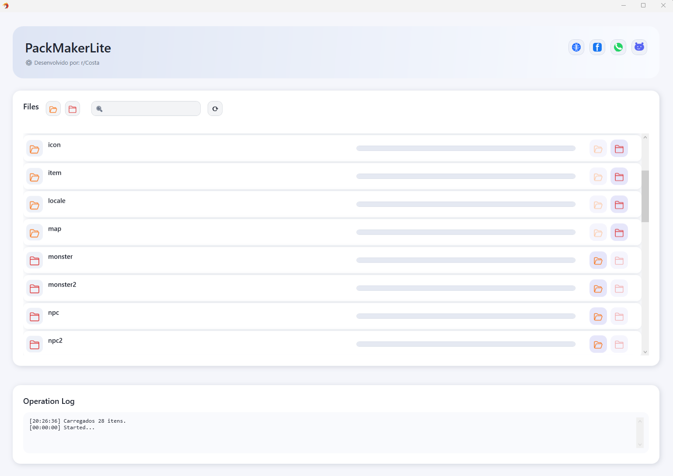Open a folder using the orange Files toolbar icon
Screen dimensions: 673x476
coord(53,108)
